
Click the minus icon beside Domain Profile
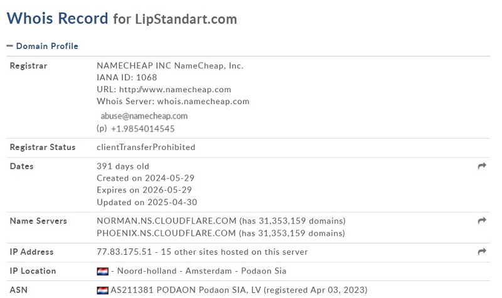click(x=9, y=46)
